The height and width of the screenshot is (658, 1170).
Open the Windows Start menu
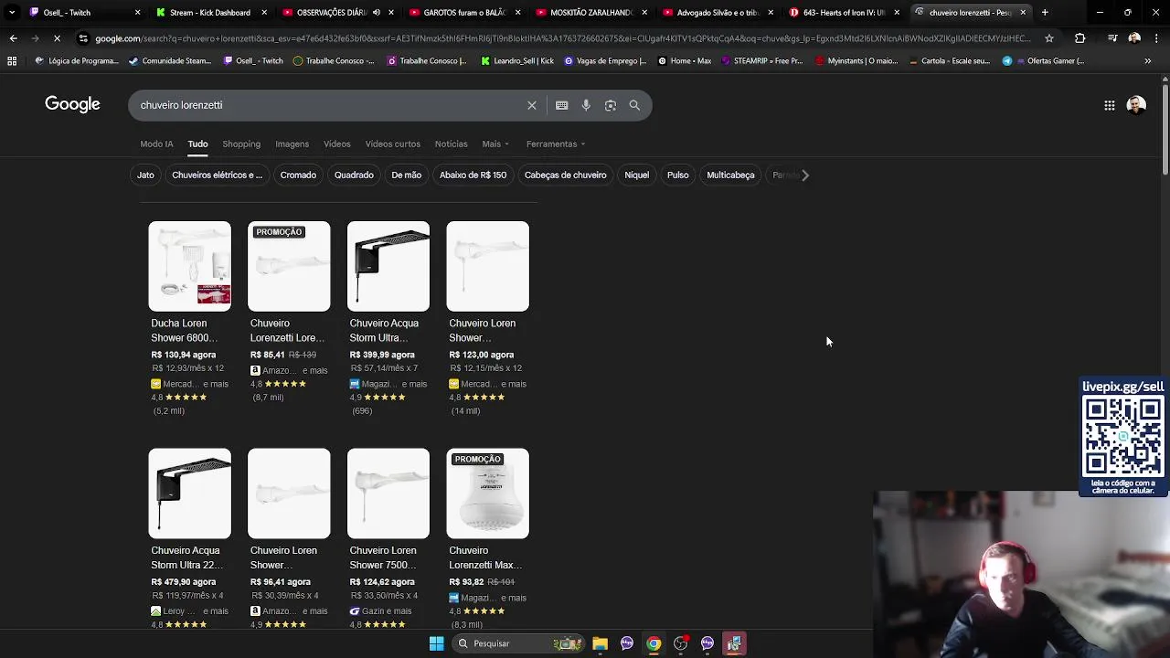436,643
